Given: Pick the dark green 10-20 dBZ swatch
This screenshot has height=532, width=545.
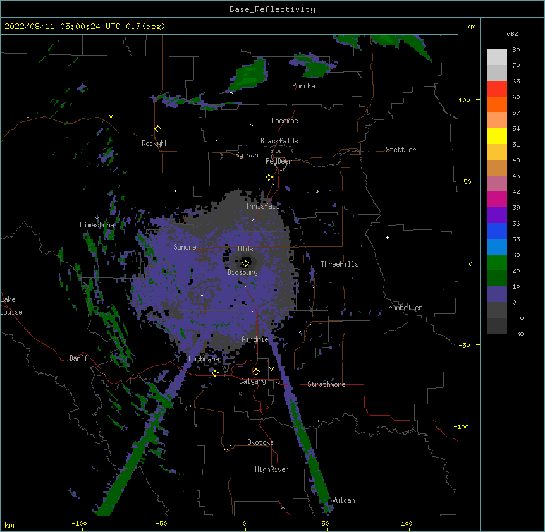Looking at the screenshot, I should pos(497,279).
